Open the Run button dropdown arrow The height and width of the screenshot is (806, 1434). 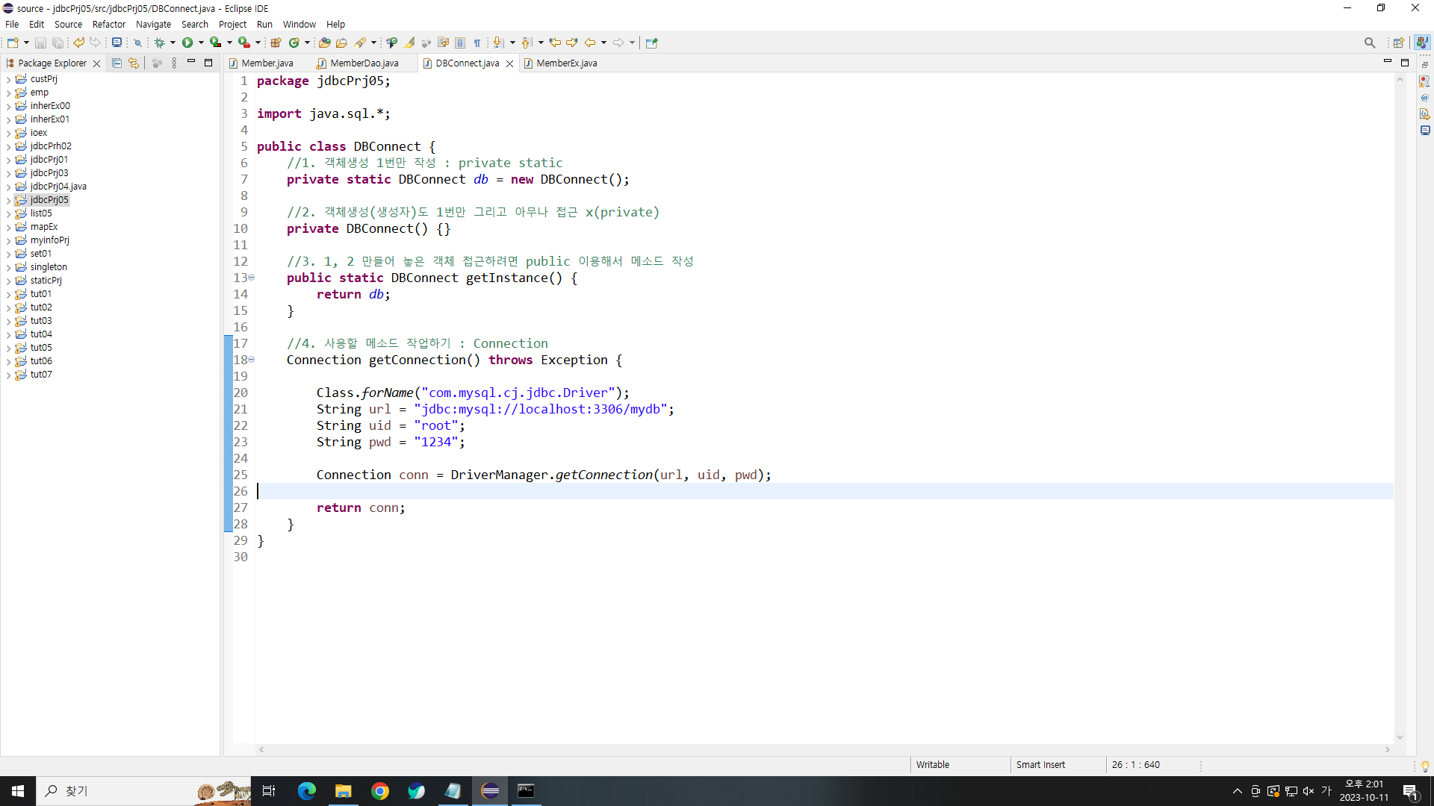click(201, 43)
